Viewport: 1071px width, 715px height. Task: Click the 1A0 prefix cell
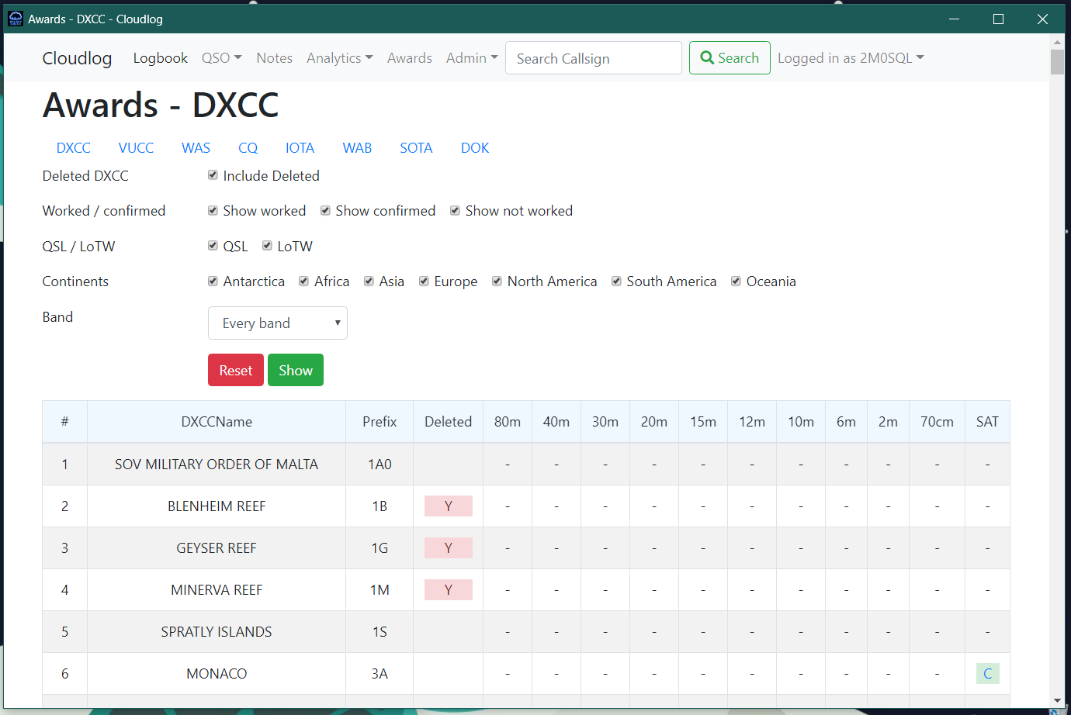[380, 465]
